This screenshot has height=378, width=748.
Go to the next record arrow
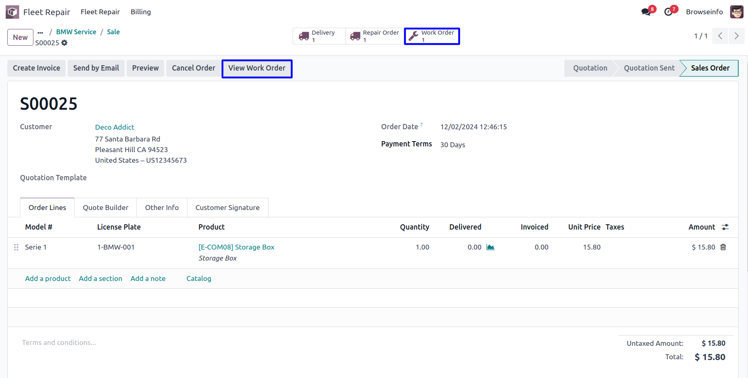[736, 36]
